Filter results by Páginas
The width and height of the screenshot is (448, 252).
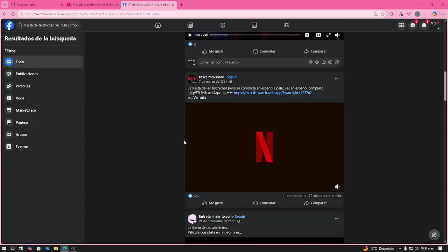tap(43, 122)
